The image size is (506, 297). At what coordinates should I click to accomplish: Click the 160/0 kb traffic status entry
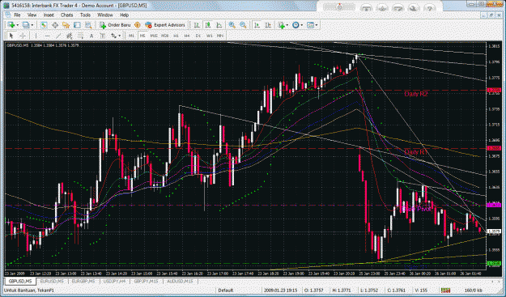tap(474, 291)
